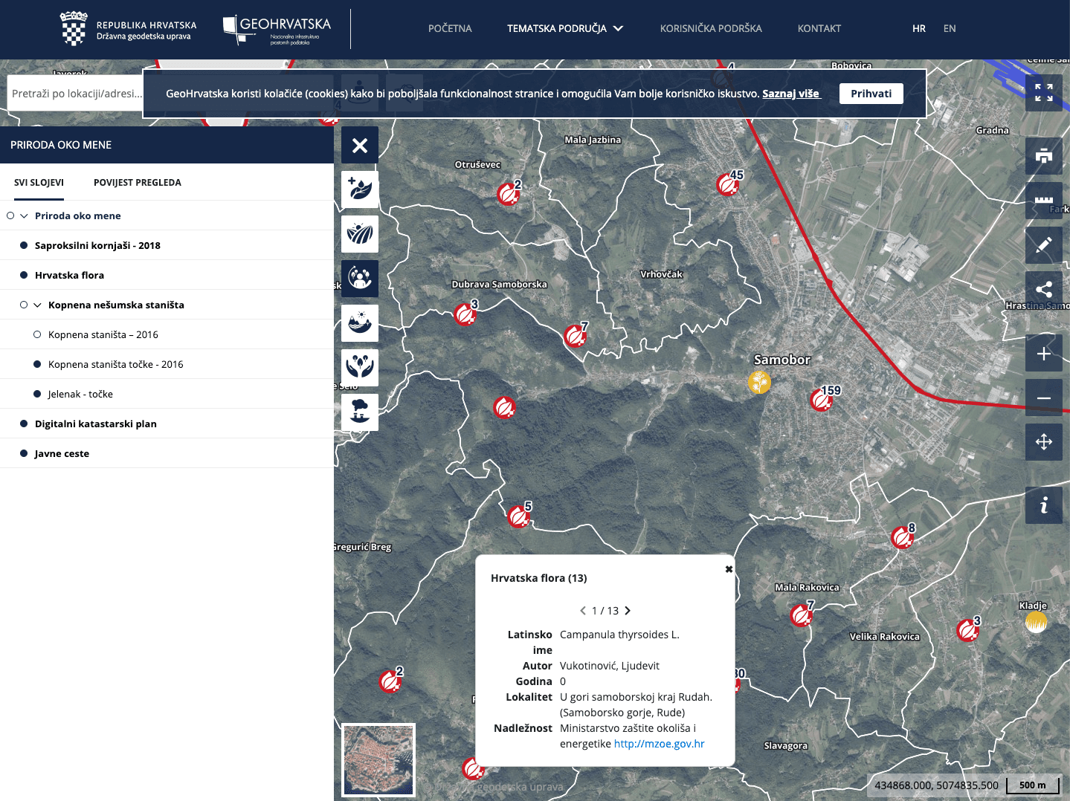This screenshot has height=801, width=1070.
Task: Click the yellow marker near Kladje
Action: tap(1036, 622)
